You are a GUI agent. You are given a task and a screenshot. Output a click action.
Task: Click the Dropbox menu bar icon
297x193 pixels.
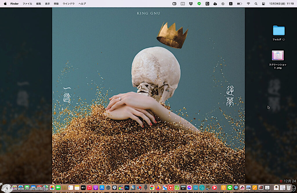pos(191,3)
